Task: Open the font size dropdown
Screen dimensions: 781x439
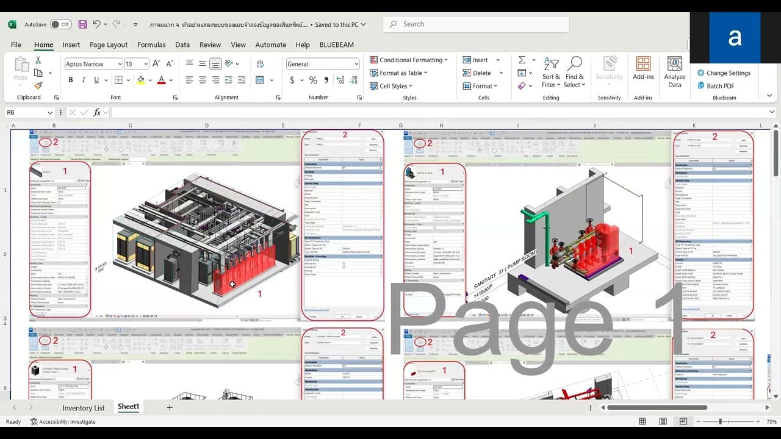Action: (x=146, y=64)
